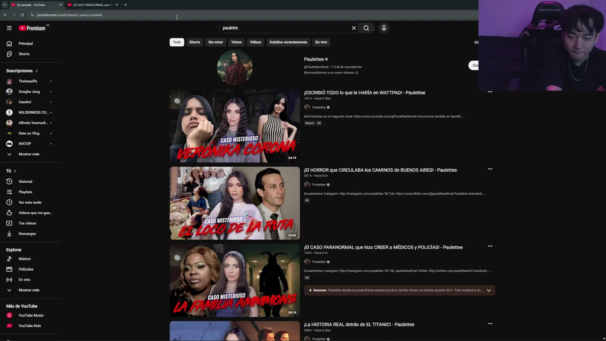The image size is (606, 341).
Task: Select the Videos filter chip
Action: [256, 42]
